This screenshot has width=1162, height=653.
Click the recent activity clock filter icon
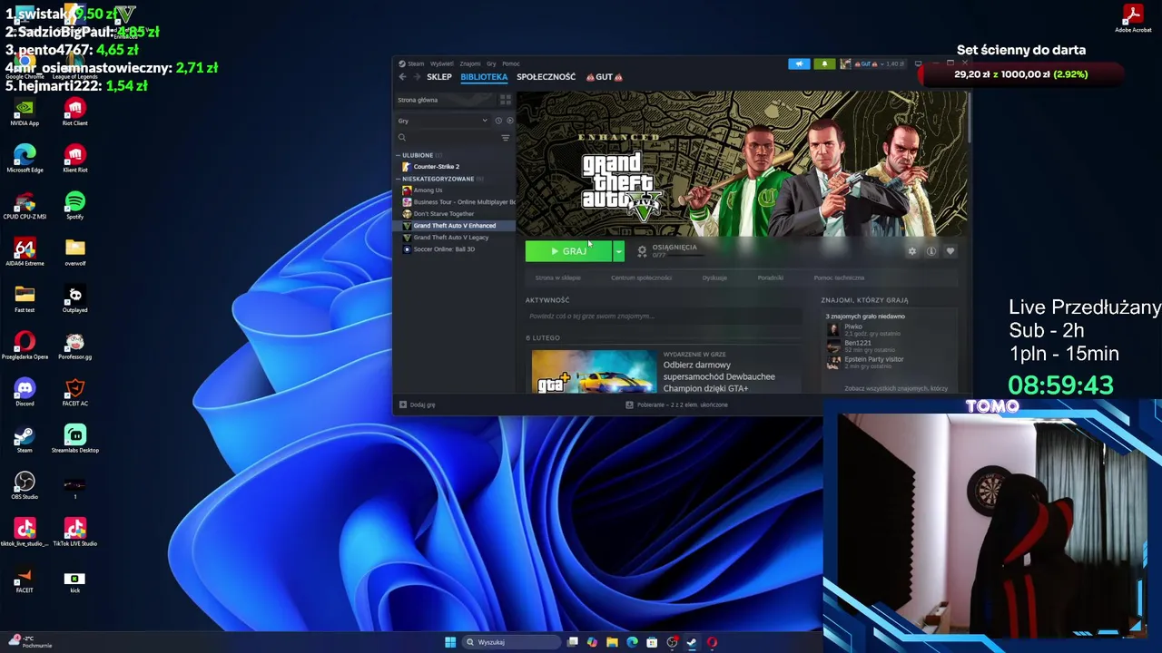pos(498,121)
